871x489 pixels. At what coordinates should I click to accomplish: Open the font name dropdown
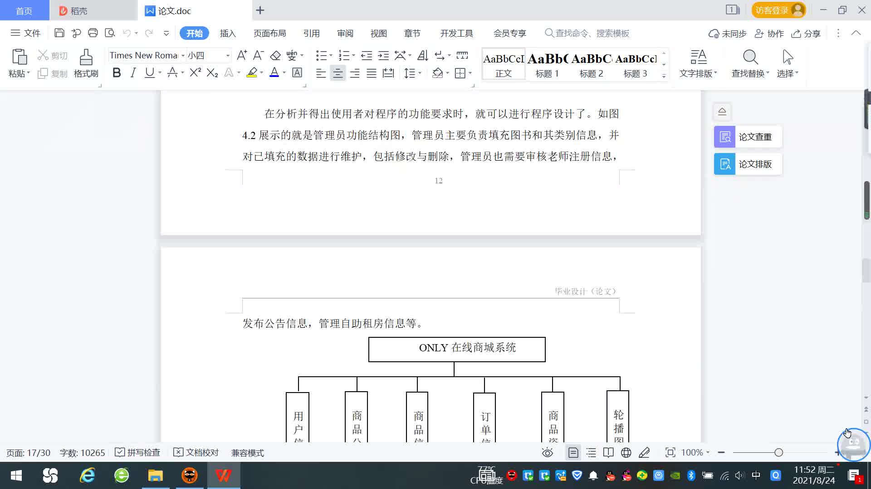coord(183,55)
